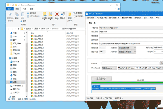Click the Move to (移动到) folder icon
The image size is (163, 109).
[x=44, y=14]
